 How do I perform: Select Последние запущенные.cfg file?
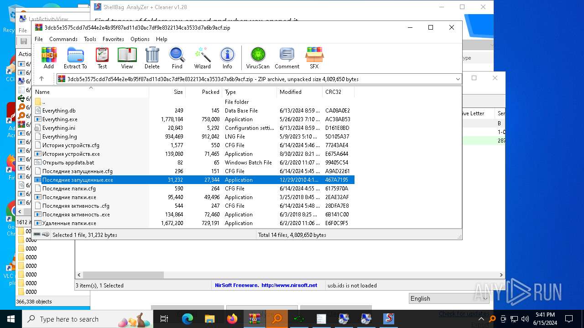(193, 171)
